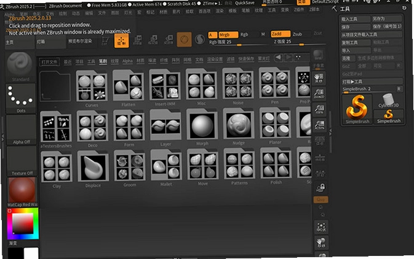
Task: Click the 从项目文件载入工具 button
Action: coord(372,34)
